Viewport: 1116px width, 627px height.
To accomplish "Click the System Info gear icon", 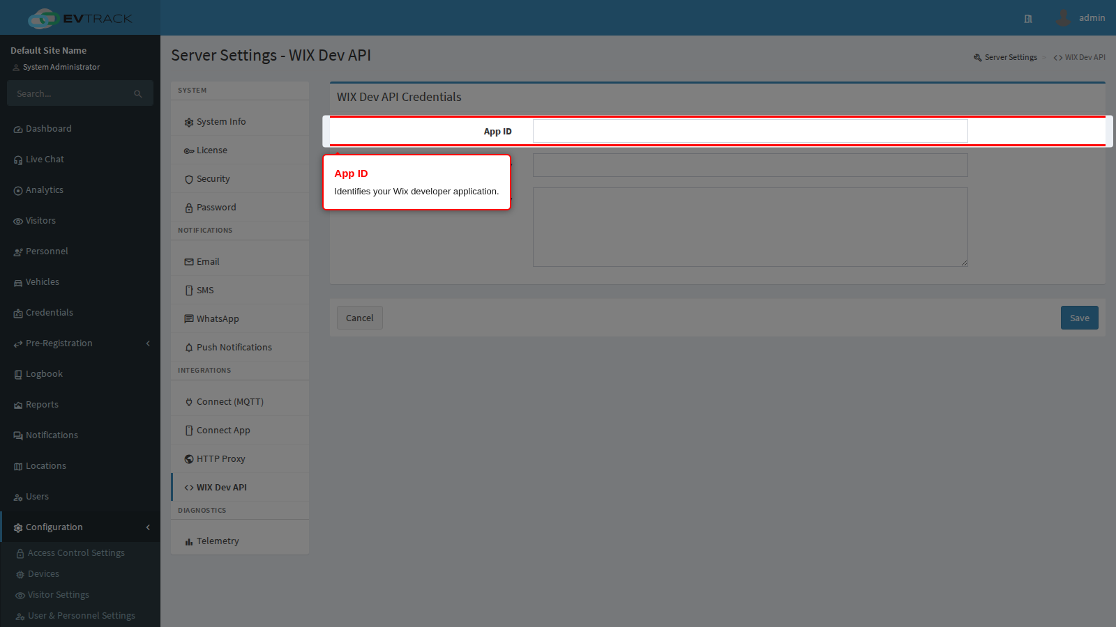I will tap(189, 123).
